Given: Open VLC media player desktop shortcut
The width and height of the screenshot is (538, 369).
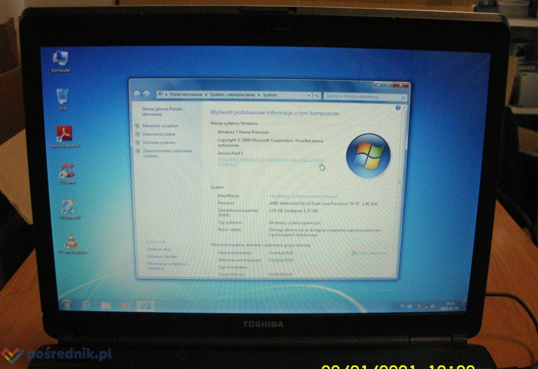Looking at the screenshot, I should pos(71,242).
